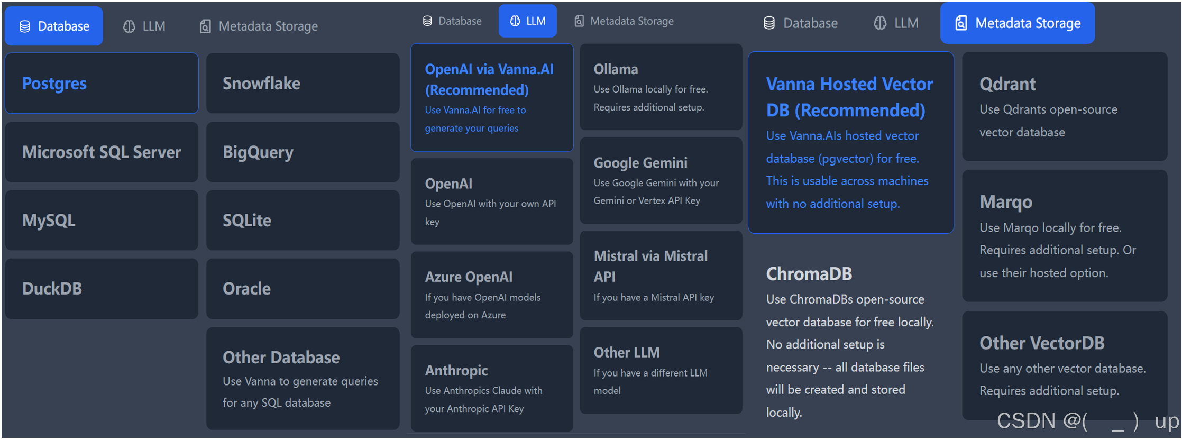The width and height of the screenshot is (1182, 440).
Task: Click the brain icon on middle panel's active LLM tab
Action: click(x=515, y=21)
